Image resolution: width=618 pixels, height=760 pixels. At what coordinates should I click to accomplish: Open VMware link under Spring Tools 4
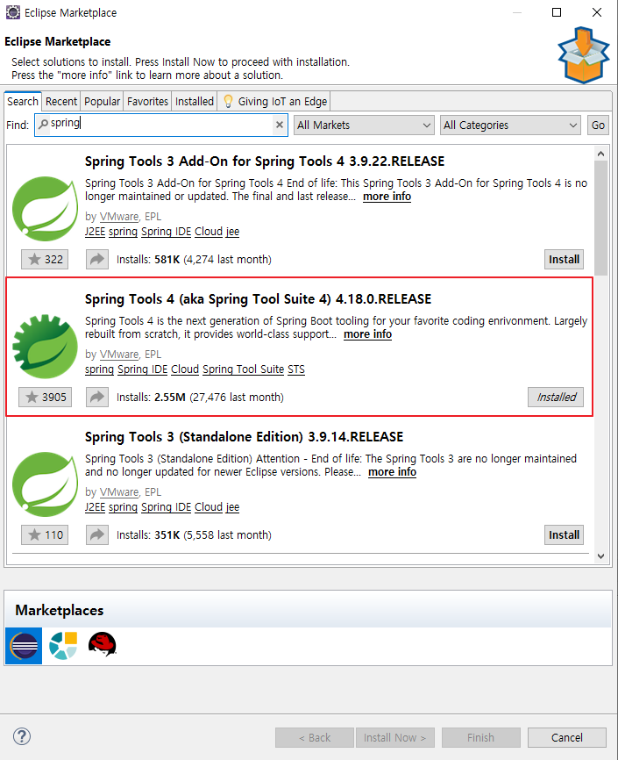point(119,355)
